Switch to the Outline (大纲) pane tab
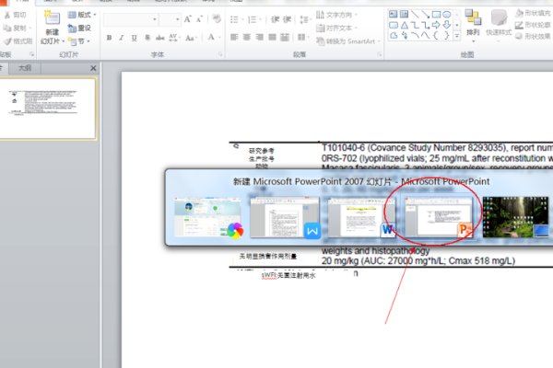Image resolution: width=553 pixels, height=368 pixels. coord(25,69)
